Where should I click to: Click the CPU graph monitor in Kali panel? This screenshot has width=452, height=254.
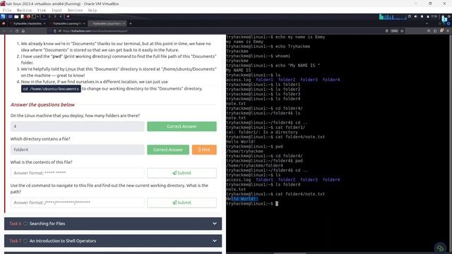tap(393, 17)
